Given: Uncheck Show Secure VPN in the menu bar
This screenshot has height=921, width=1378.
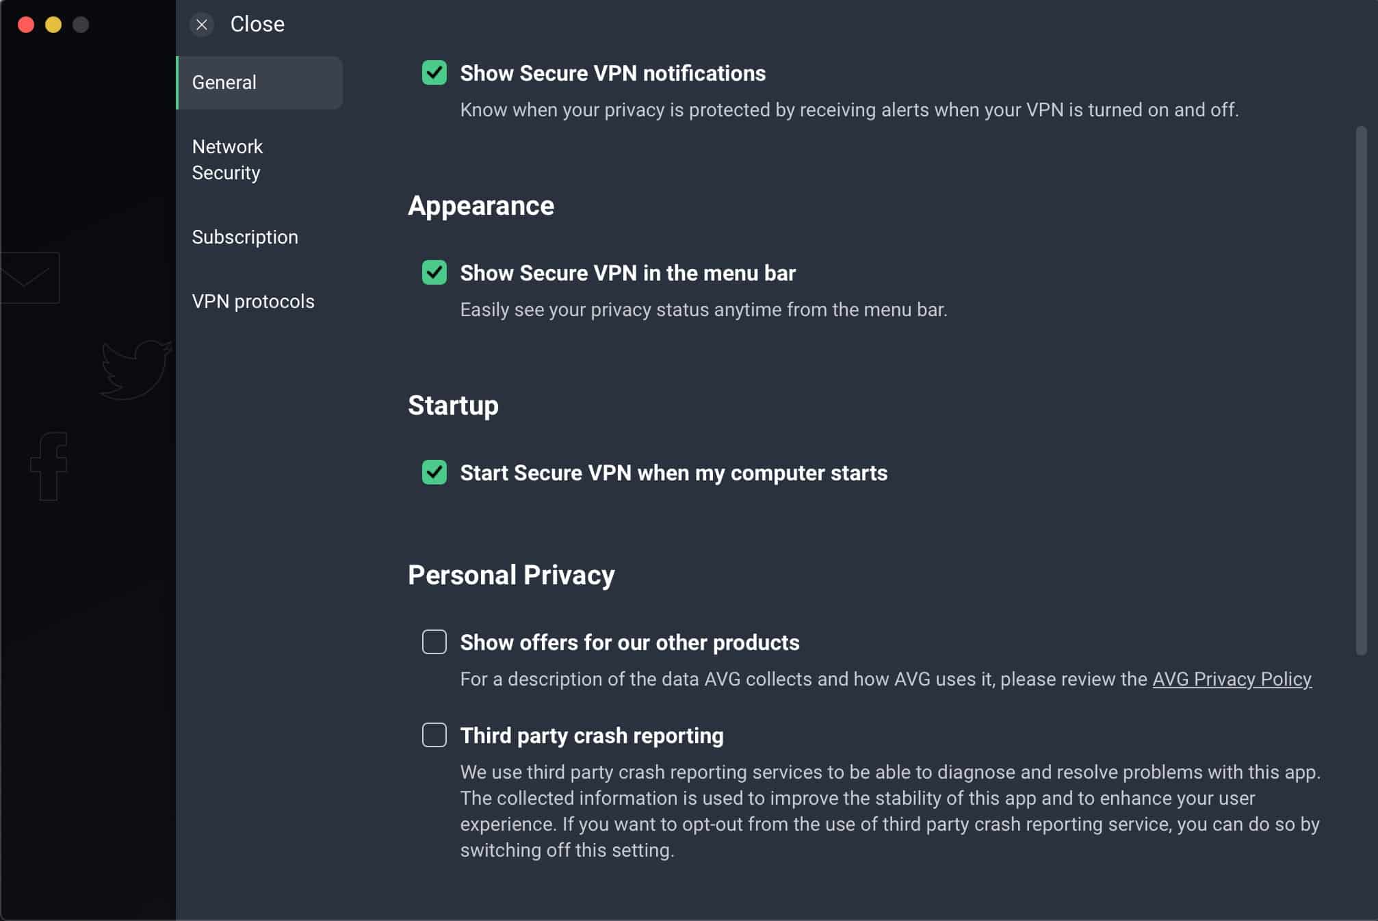Looking at the screenshot, I should 434,272.
